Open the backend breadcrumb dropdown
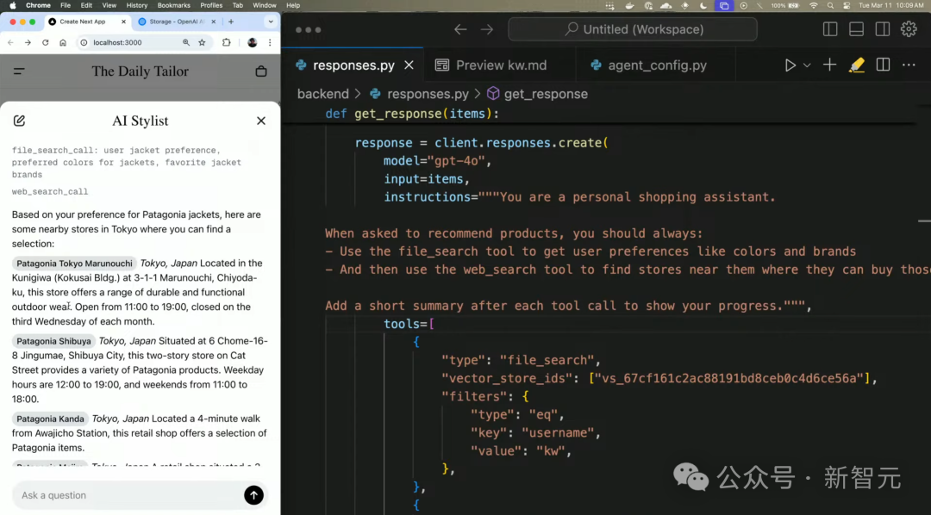 323,94
